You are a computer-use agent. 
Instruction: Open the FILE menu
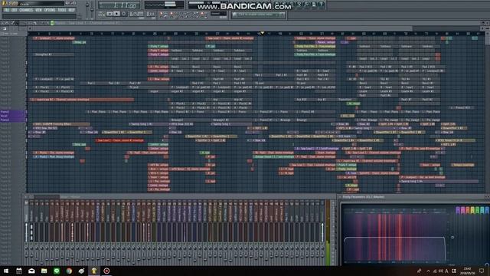[6, 10]
